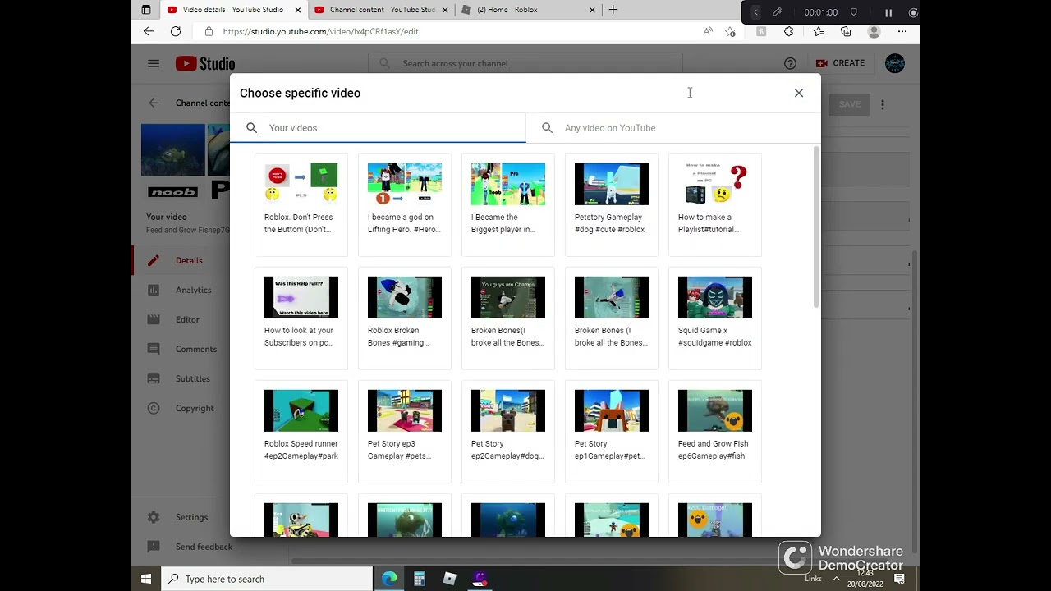Viewport: 1051px width, 591px height.
Task: Click title "Roblox Speed runner 4ep2Gameplay#park"
Action: click(301, 450)
